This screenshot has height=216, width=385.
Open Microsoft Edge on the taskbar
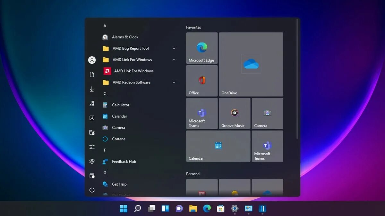coord(207,209)
